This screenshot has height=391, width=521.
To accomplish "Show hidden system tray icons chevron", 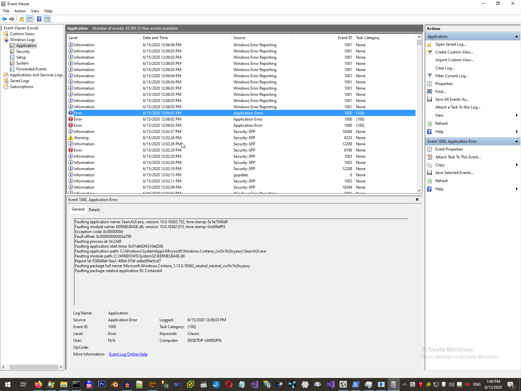I will (404, 384).
